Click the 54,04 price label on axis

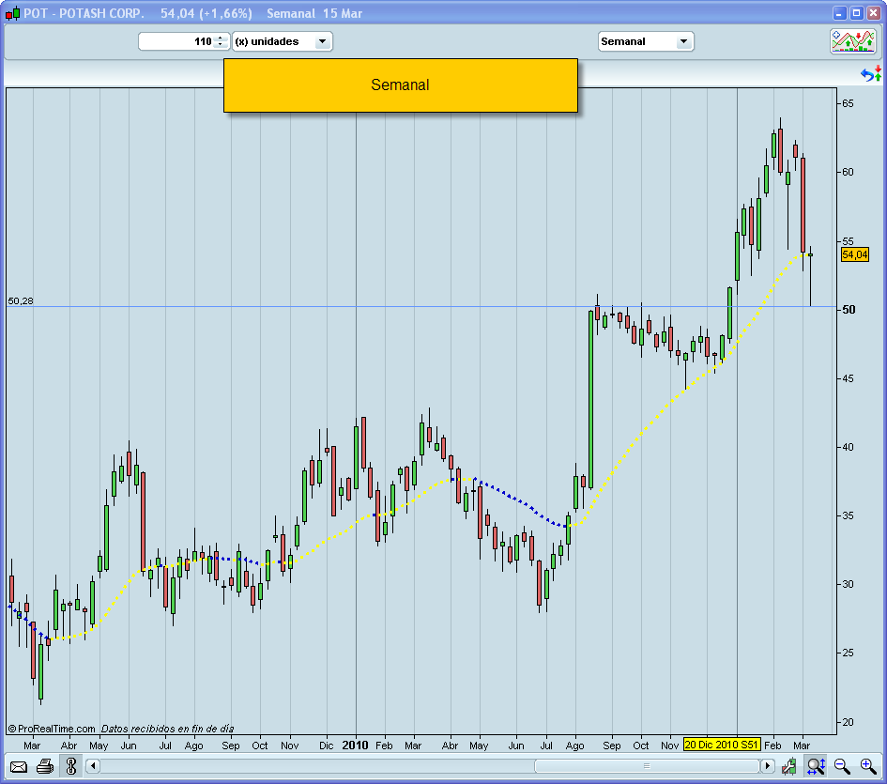(x=854, y=254)
